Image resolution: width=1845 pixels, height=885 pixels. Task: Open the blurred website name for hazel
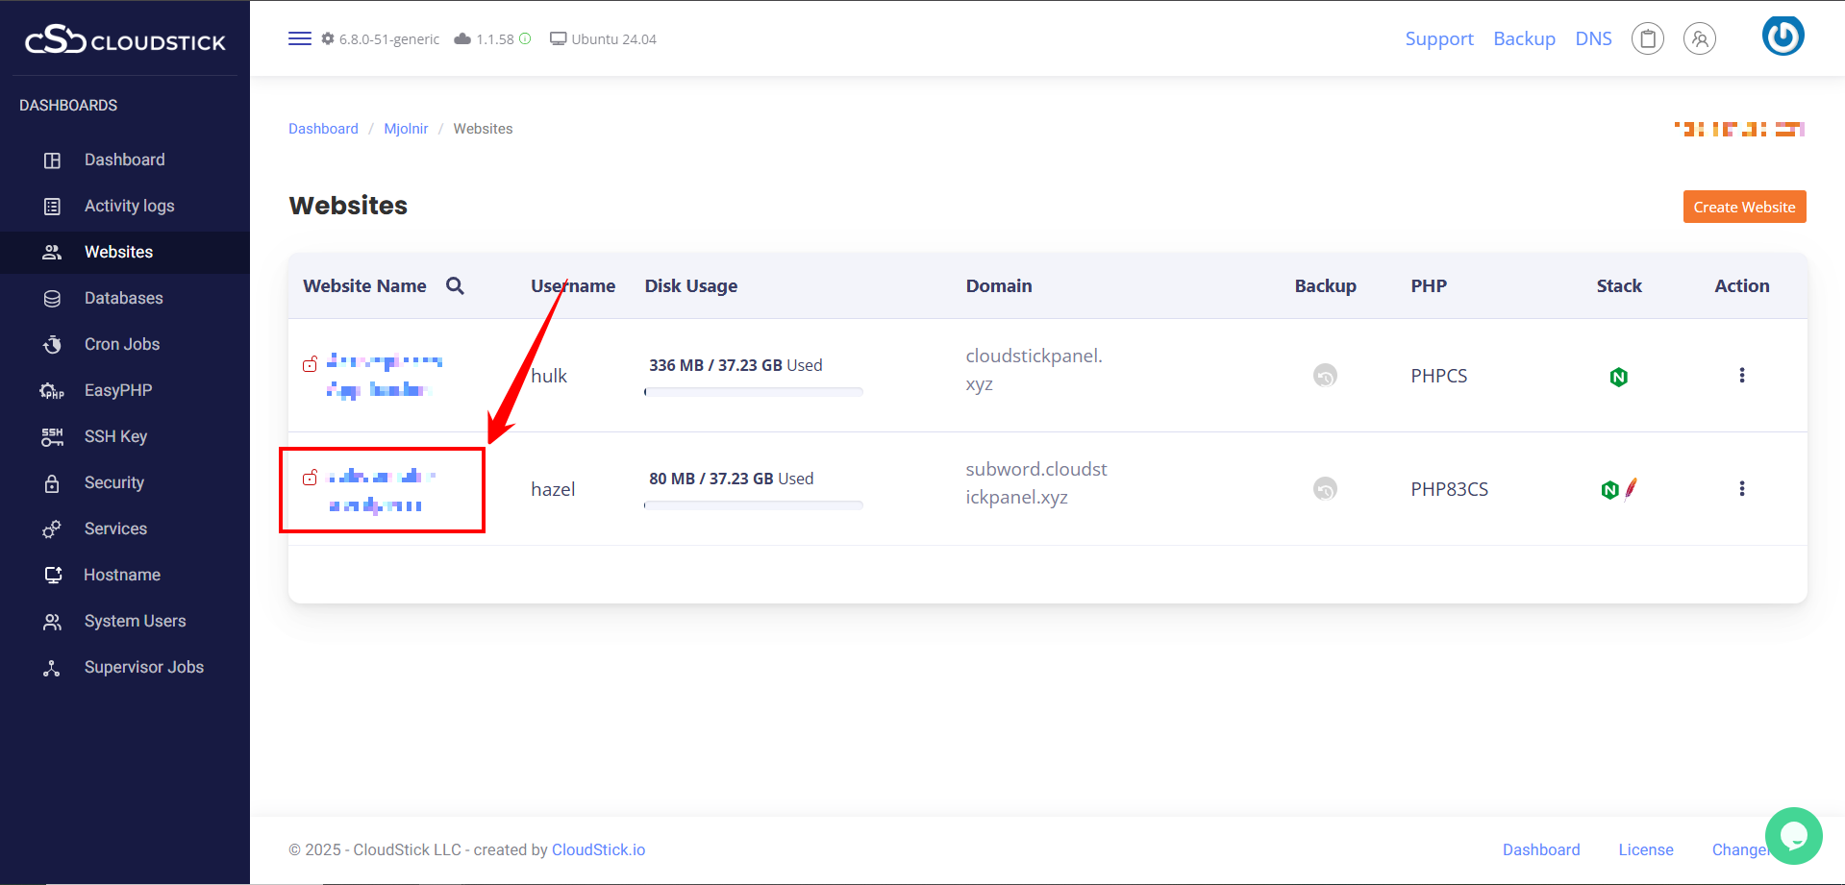[x=380, y=490]
